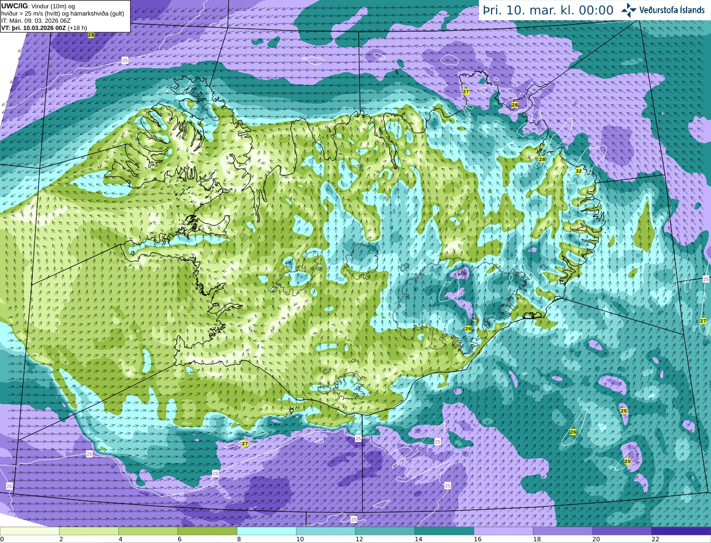Select the 14–16 m/s dark teal swatch
This screenshot has height=543, width=711.
[x=444, y=531]
